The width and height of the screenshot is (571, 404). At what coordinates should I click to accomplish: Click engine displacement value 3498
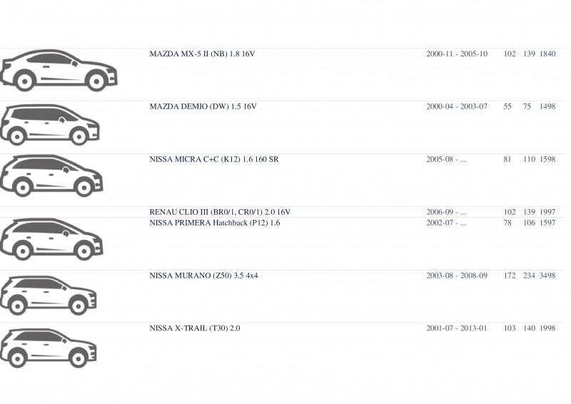coord(547,276)
